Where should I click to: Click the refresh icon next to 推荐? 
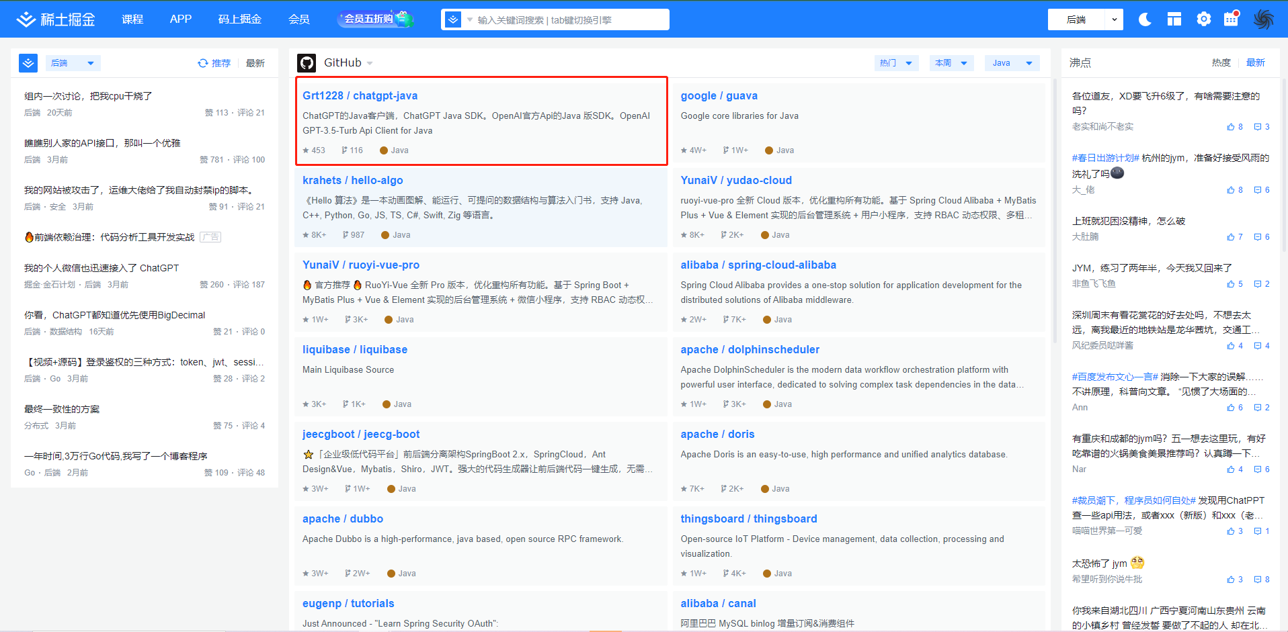coord(202,63)
